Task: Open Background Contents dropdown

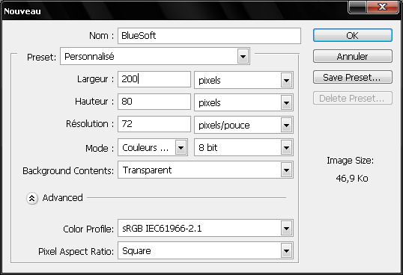Action: 205,170
